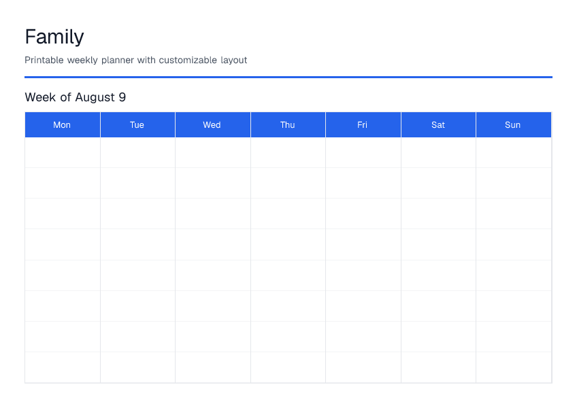The width and height of the screenshot is (577, 408).
Task: Click the Sat column header
Action: [x=438, y=124]
